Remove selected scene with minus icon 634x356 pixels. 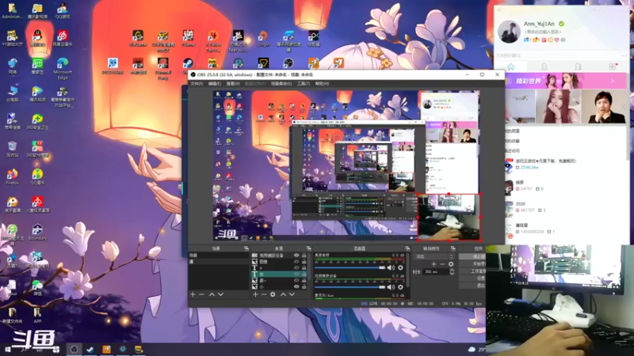pyautogui.click(x=201, y=294)
